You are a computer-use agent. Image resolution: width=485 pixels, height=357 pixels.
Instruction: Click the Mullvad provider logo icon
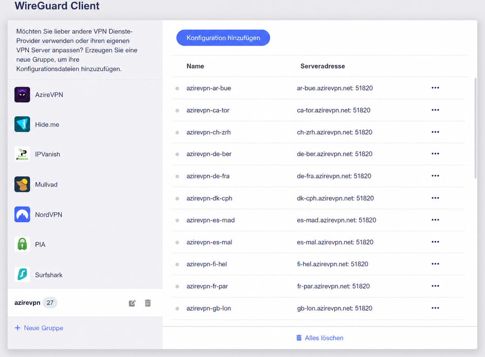(x=22, y=184)
